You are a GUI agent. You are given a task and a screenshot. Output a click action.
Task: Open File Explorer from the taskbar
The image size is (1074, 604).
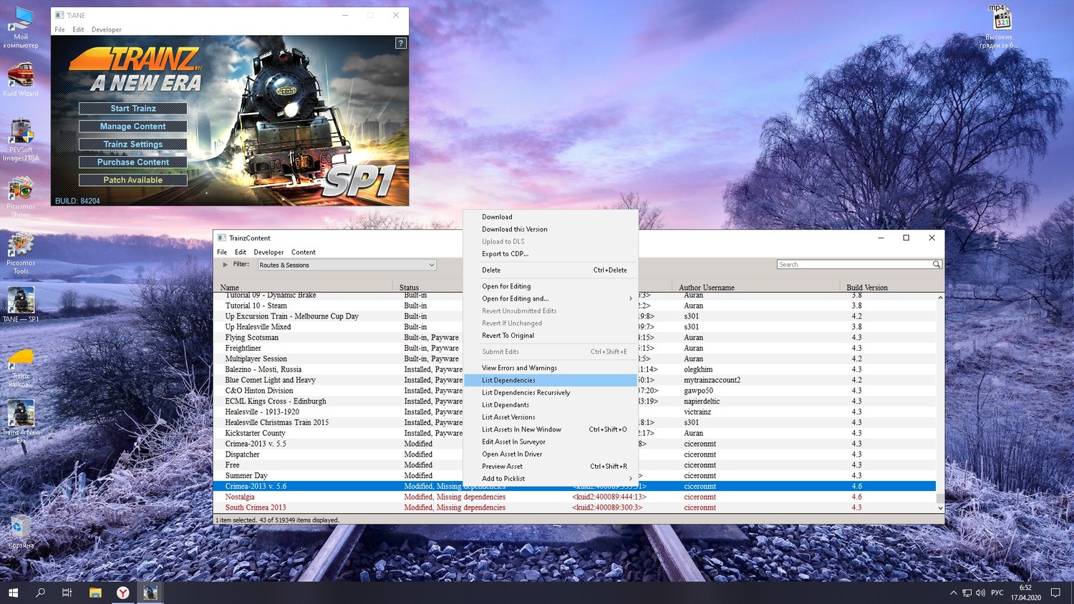[95, 593]
